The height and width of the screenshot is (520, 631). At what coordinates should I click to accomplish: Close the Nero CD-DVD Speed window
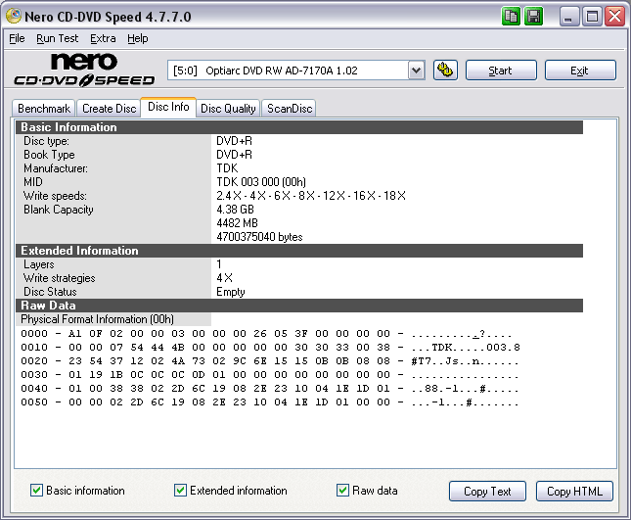615,17
